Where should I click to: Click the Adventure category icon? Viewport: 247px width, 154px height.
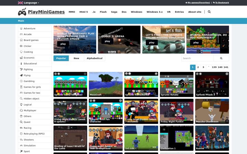point(21,28)
